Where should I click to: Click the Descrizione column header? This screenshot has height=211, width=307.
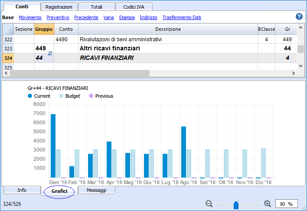168,29
